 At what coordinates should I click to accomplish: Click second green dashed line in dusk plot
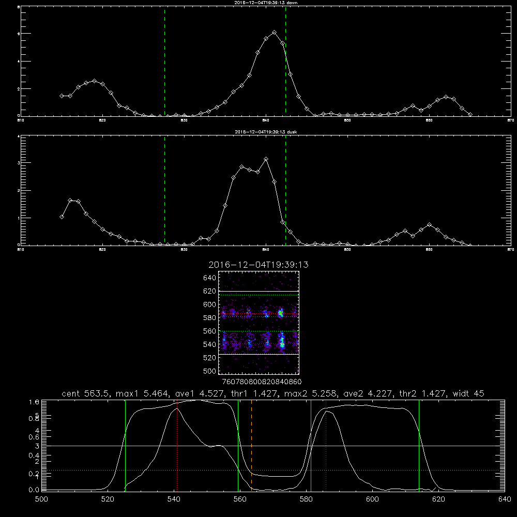coord(285,191)
